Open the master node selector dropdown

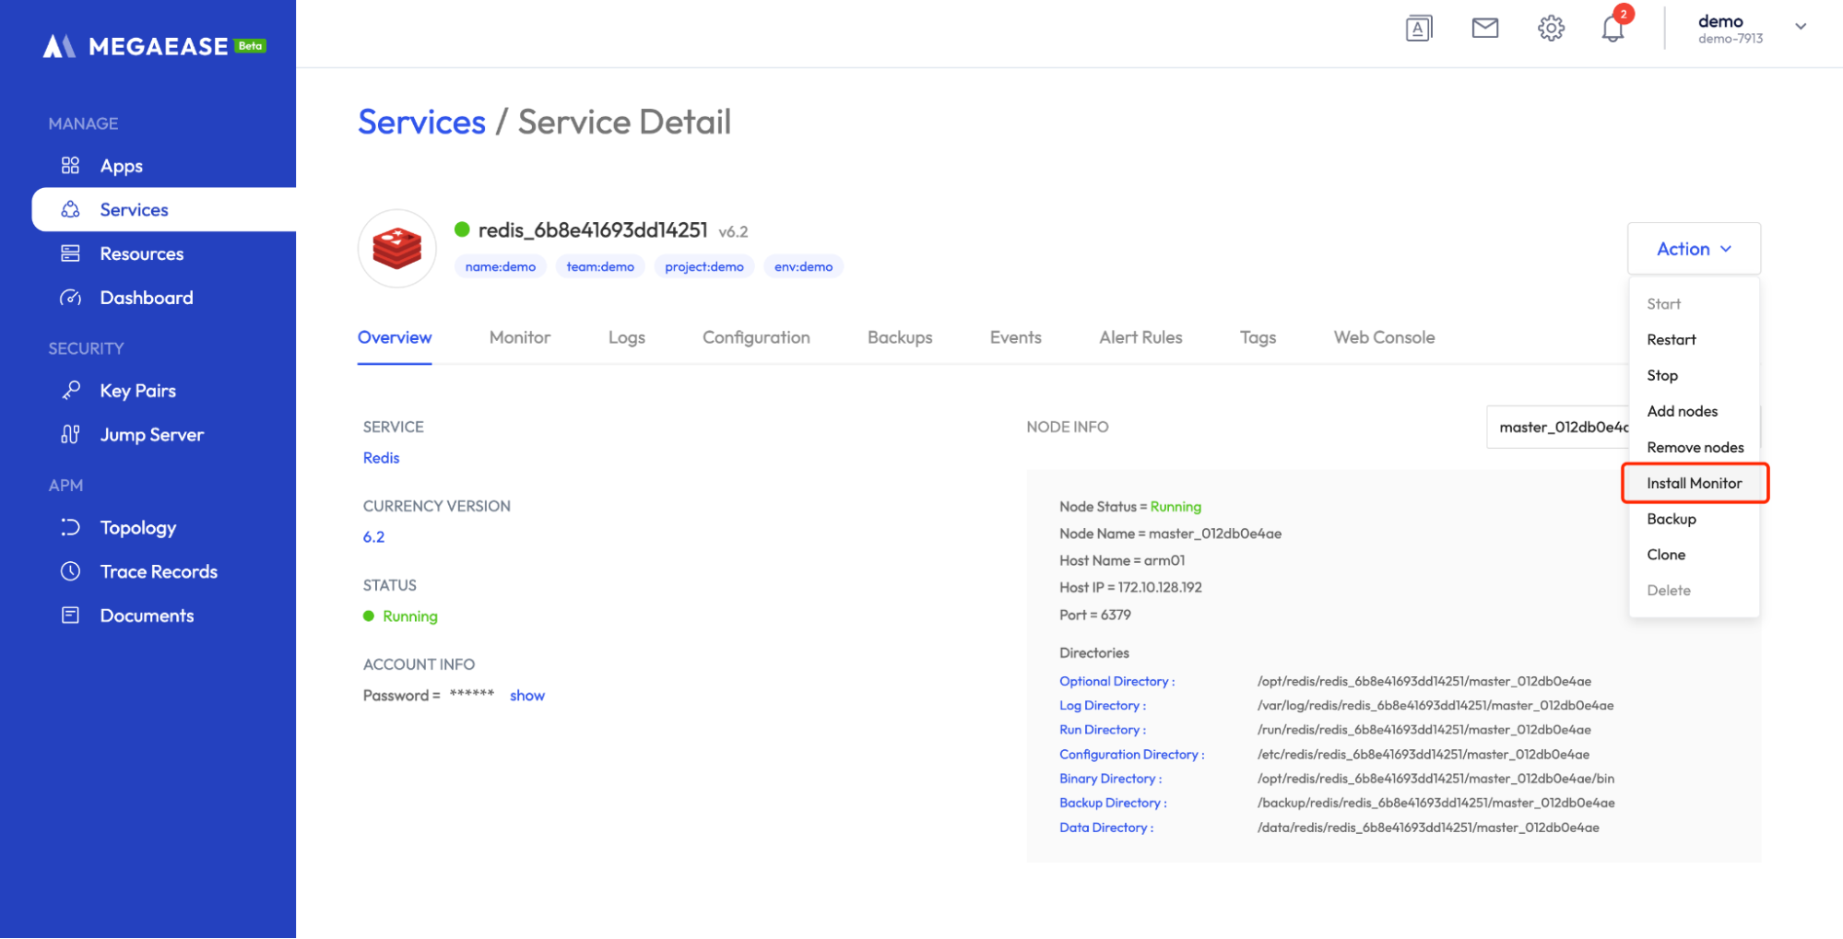[x=1558, y=427]
